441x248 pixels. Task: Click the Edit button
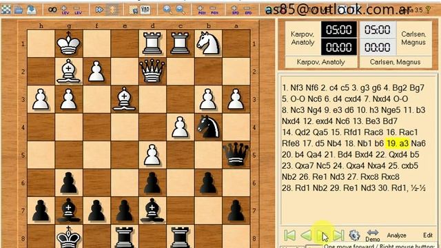[428, 236]
